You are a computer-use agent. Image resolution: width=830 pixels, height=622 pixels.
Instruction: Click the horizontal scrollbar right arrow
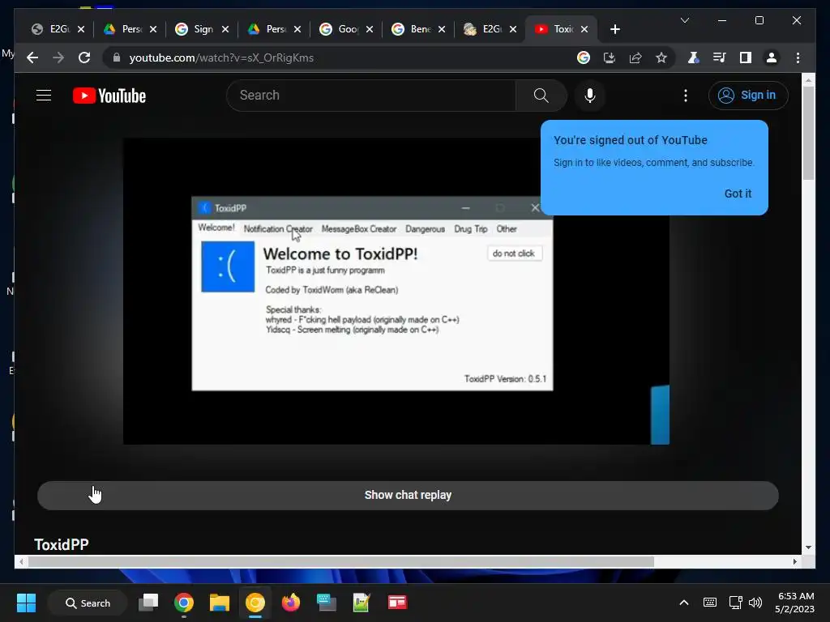click(x=794, y=562)
